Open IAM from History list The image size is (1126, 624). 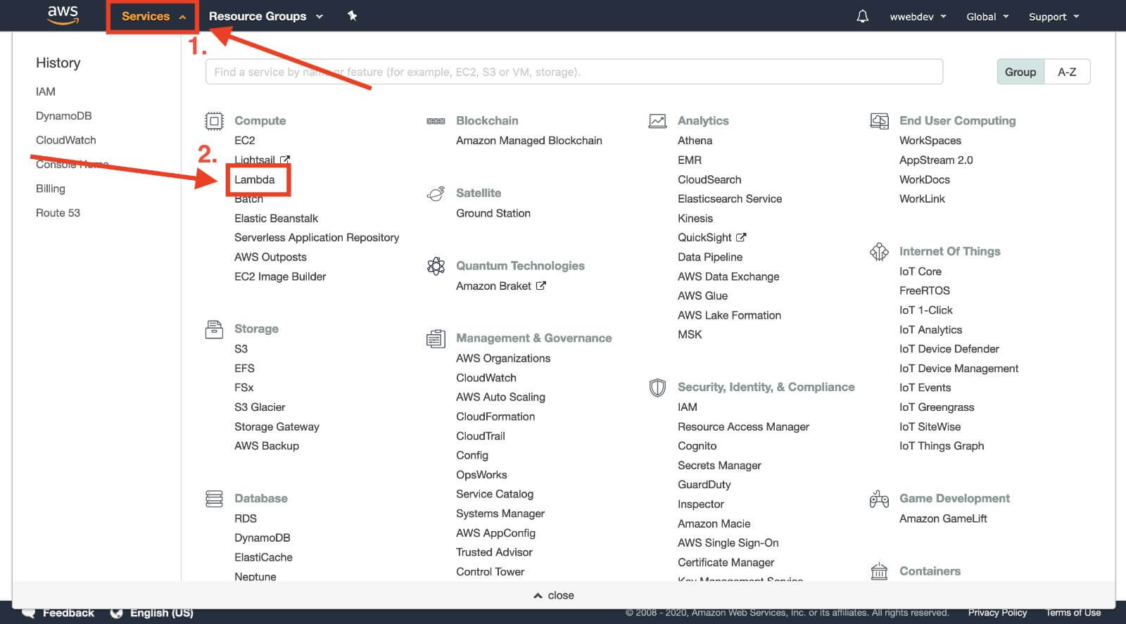[46, 91]
